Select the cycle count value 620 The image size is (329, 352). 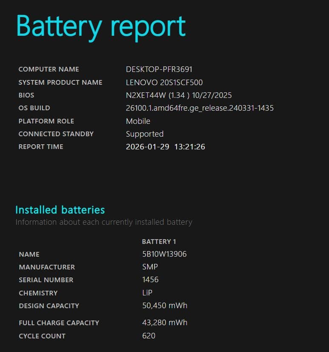[149, 336]
